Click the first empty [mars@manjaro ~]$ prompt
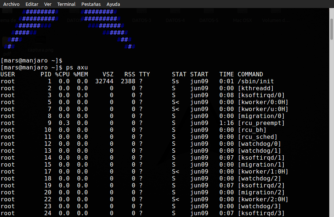This screenshot has width=334, height=217. click(31, 61)
